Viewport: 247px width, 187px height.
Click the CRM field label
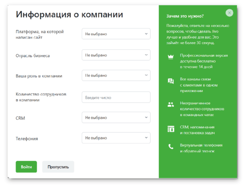tap(20, 118)
